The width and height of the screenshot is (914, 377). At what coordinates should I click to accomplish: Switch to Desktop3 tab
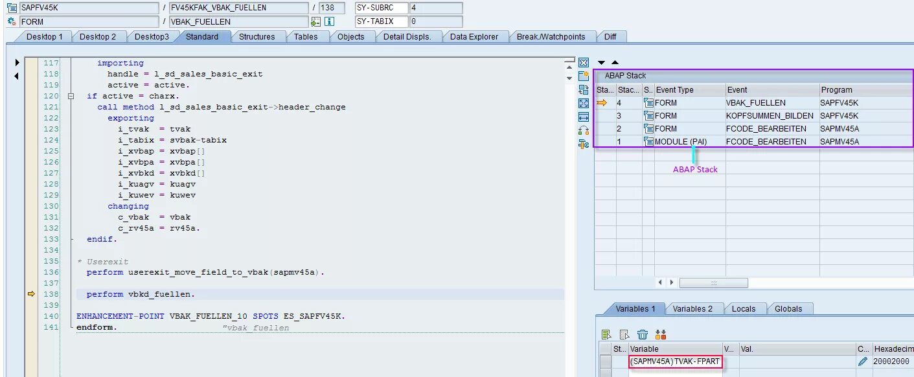coord(151,36)
